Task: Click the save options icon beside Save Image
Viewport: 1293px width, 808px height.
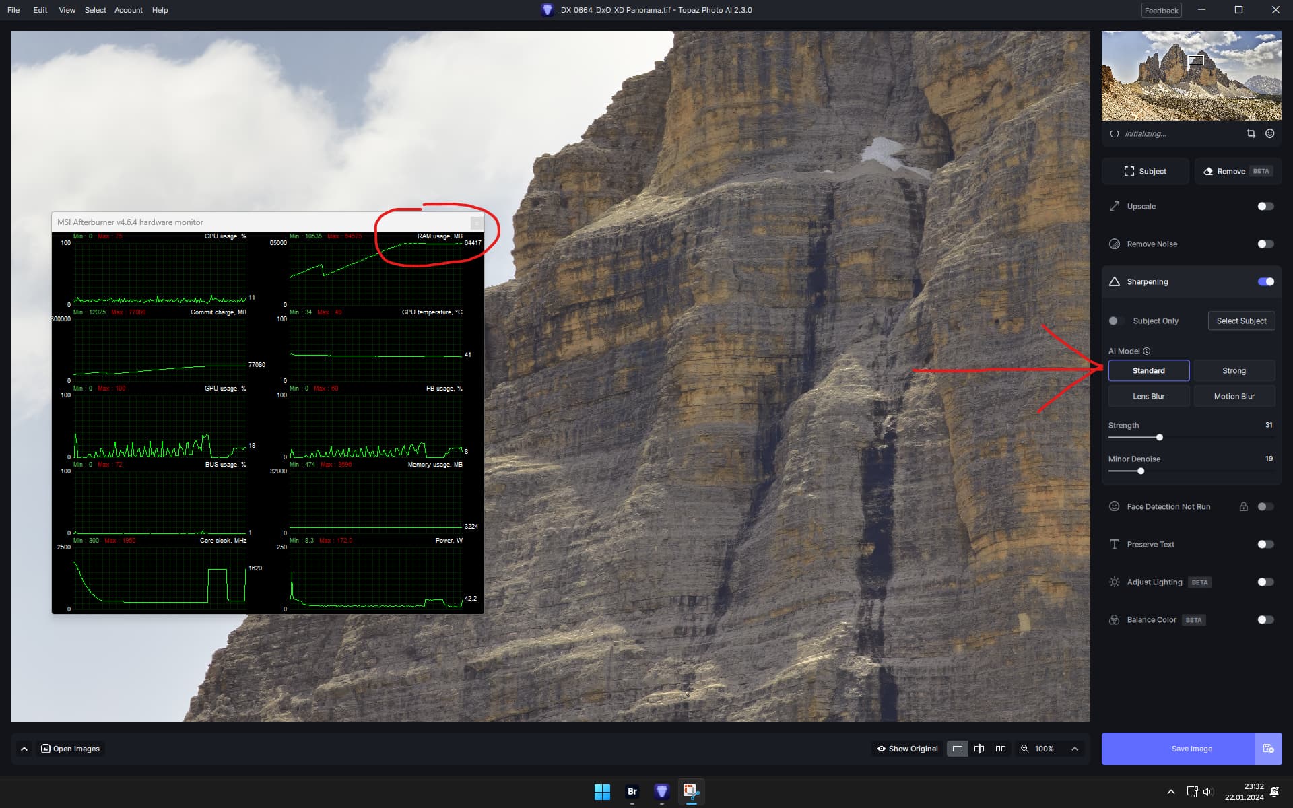Action: pyautogui.click(x=1268, y=749)
